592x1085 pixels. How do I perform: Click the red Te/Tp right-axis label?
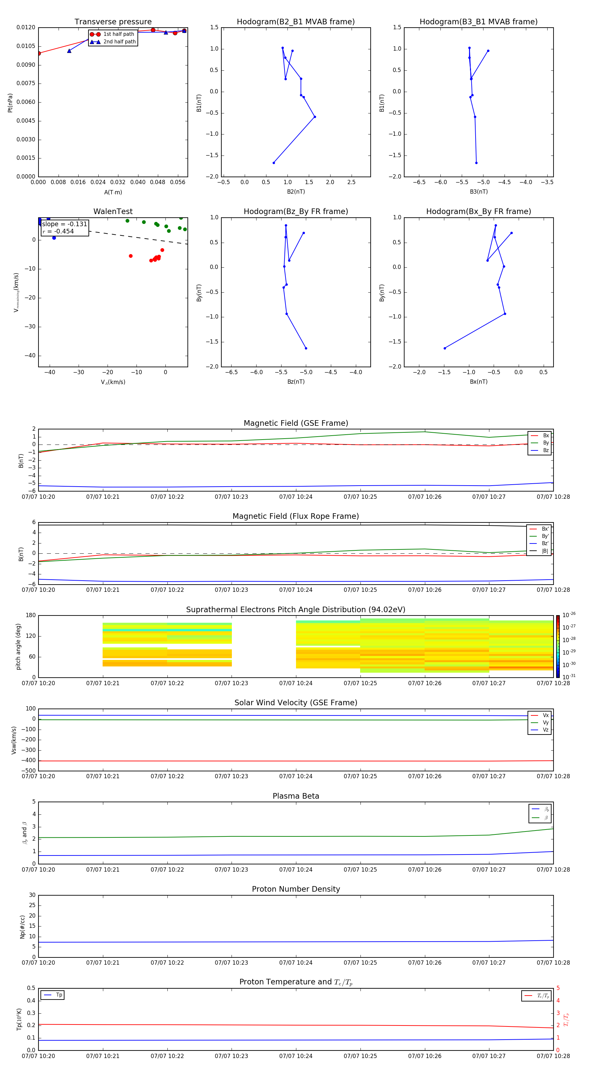point(566,1019)
